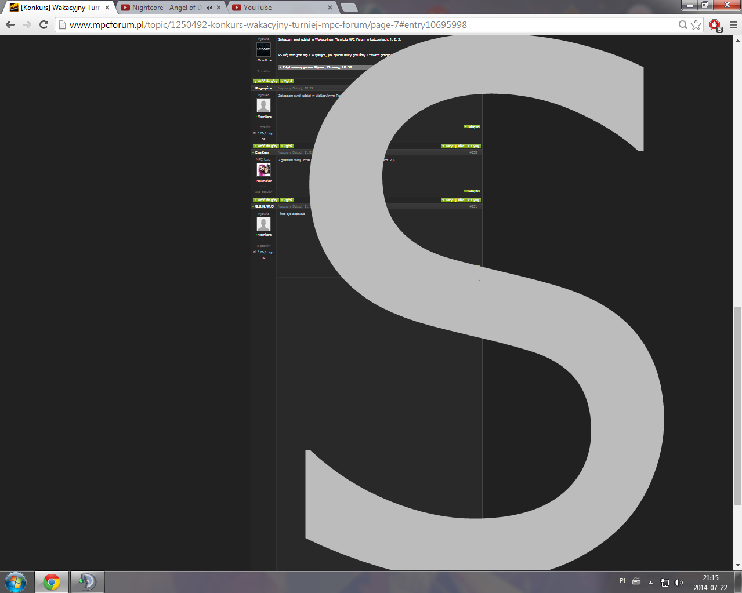Close the Nightcore tab
The width and height of the screenshot is (742, 593).
pos(219,8)
